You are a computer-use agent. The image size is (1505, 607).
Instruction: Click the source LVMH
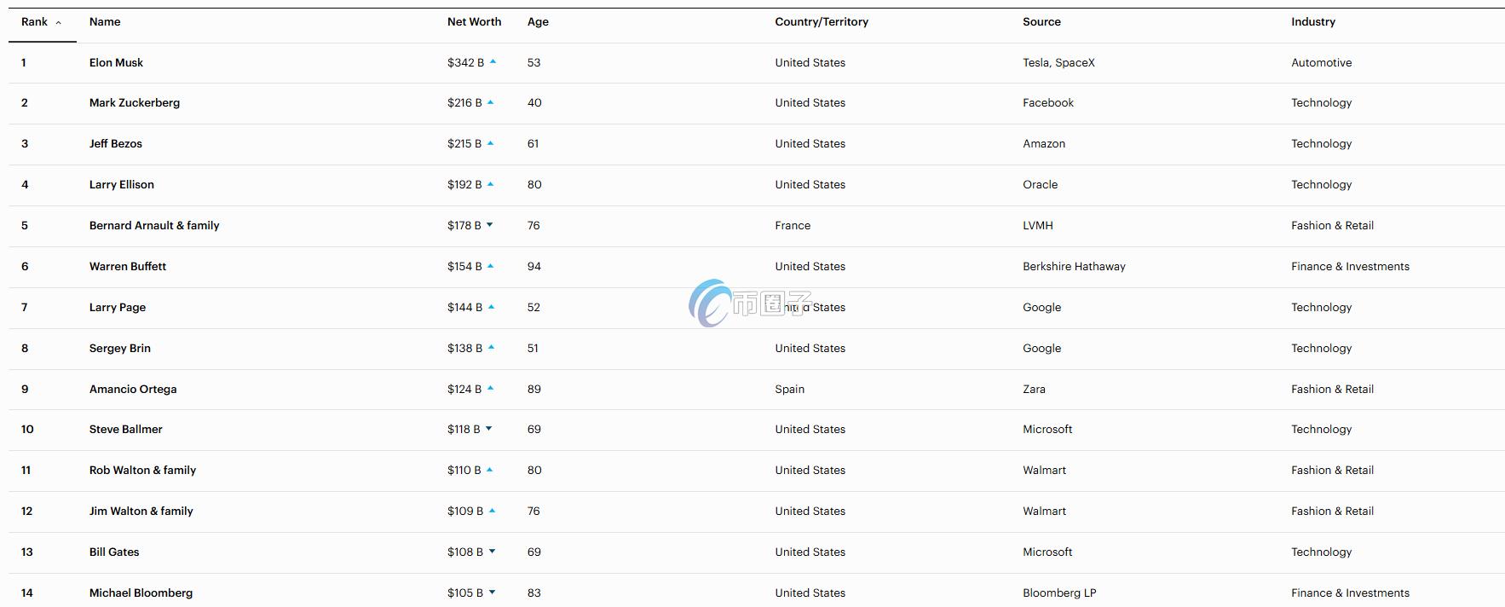tap(1038, 226)
